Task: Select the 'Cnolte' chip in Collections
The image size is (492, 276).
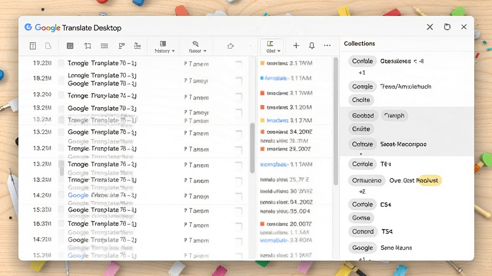Action: coord(361,100)
